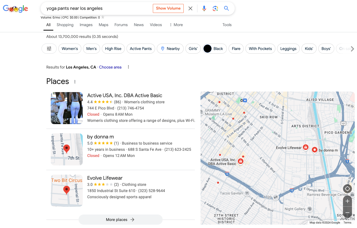Apply the Kids' filter chip

coord(309,49)
